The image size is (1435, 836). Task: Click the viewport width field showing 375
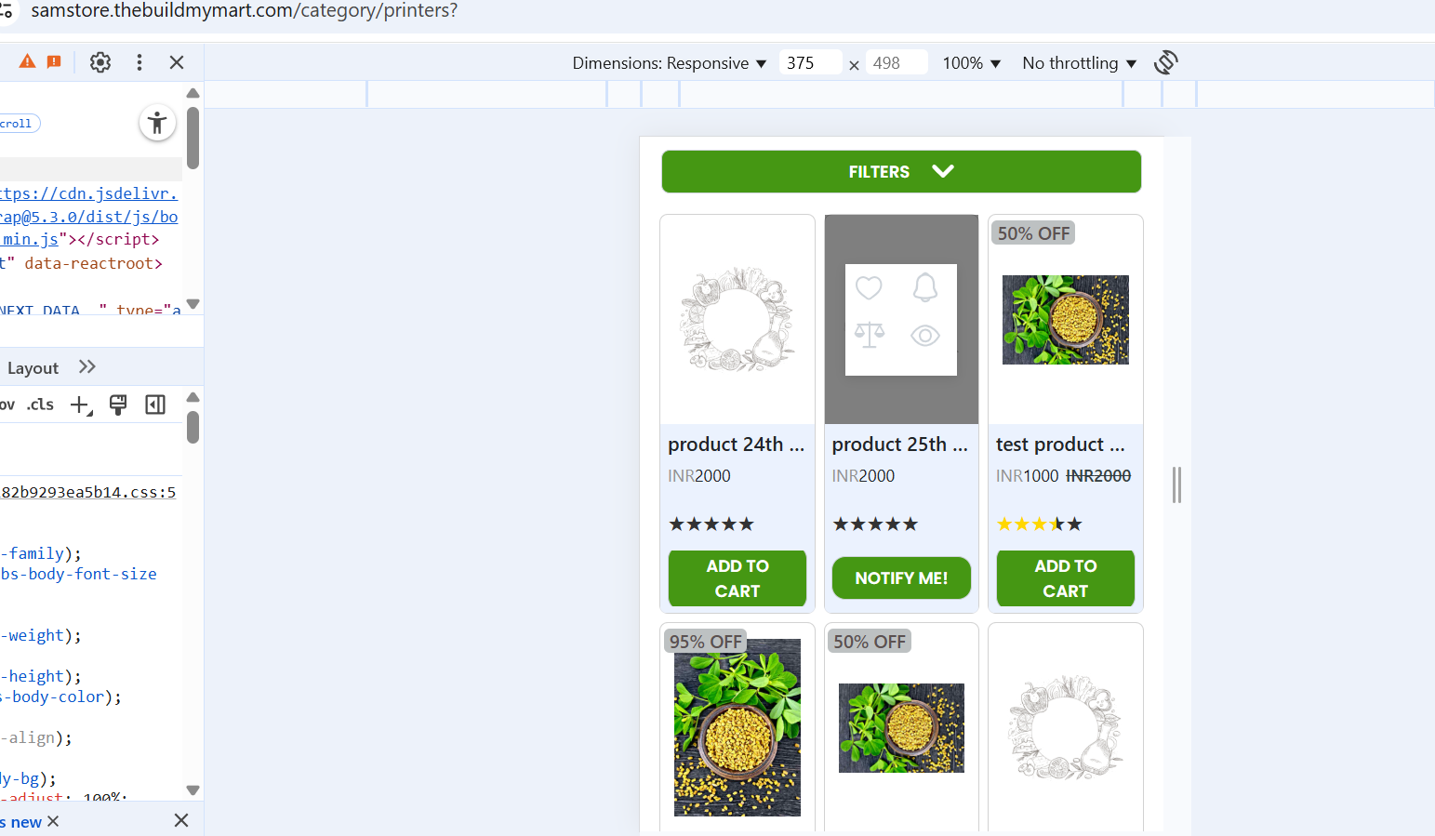(x=810, y=62)
